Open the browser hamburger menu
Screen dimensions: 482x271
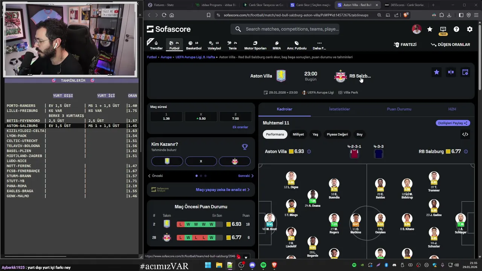[476, 15]
